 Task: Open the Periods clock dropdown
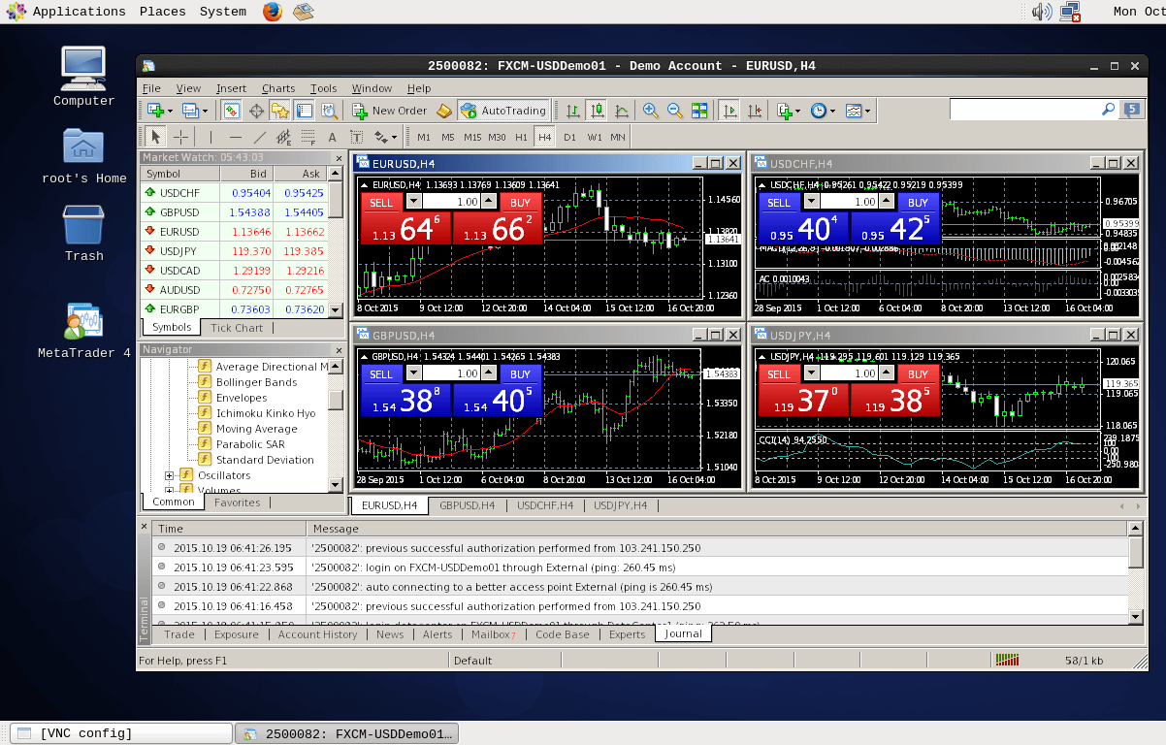[x=823, y=111]
